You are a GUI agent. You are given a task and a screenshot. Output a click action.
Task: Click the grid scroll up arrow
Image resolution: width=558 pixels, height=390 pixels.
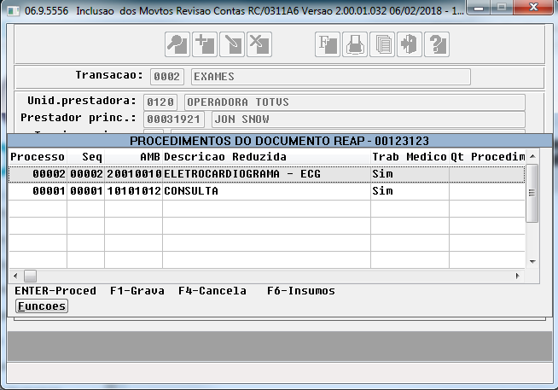532,156
